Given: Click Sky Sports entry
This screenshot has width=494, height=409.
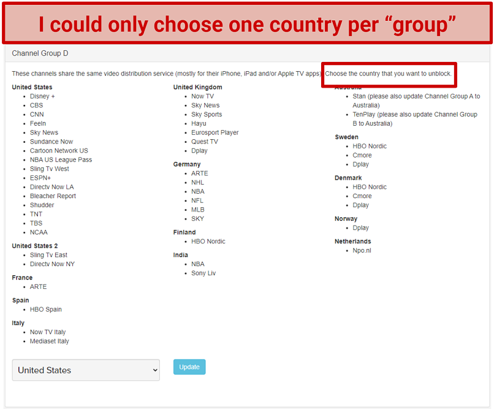Looking at the screenshot, I should pos(207,115).
